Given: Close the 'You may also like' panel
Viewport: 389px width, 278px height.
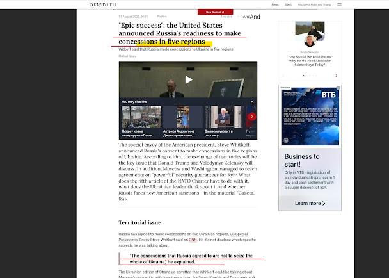Looking at the screenshot, I should click(252, 102).
